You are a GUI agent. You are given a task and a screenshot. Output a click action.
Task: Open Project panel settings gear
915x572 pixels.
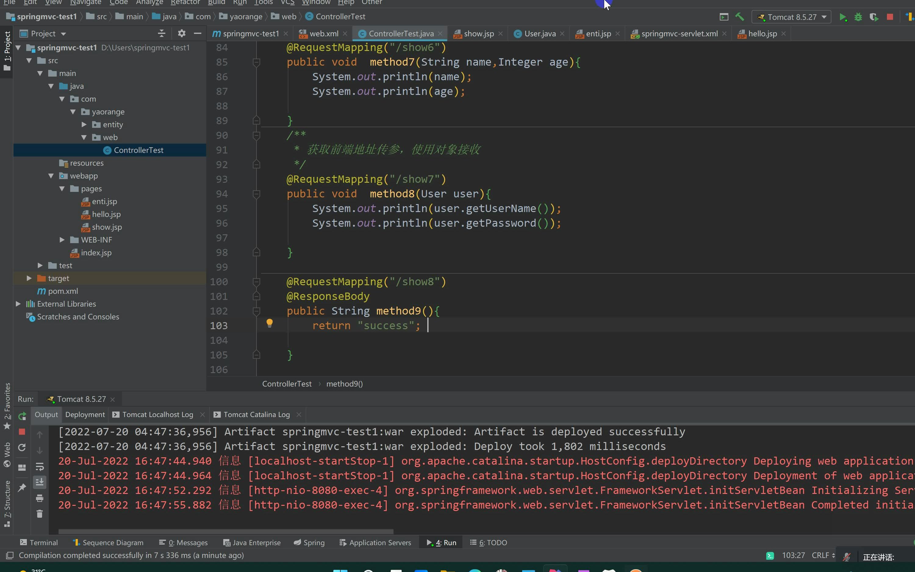[181, 34]
